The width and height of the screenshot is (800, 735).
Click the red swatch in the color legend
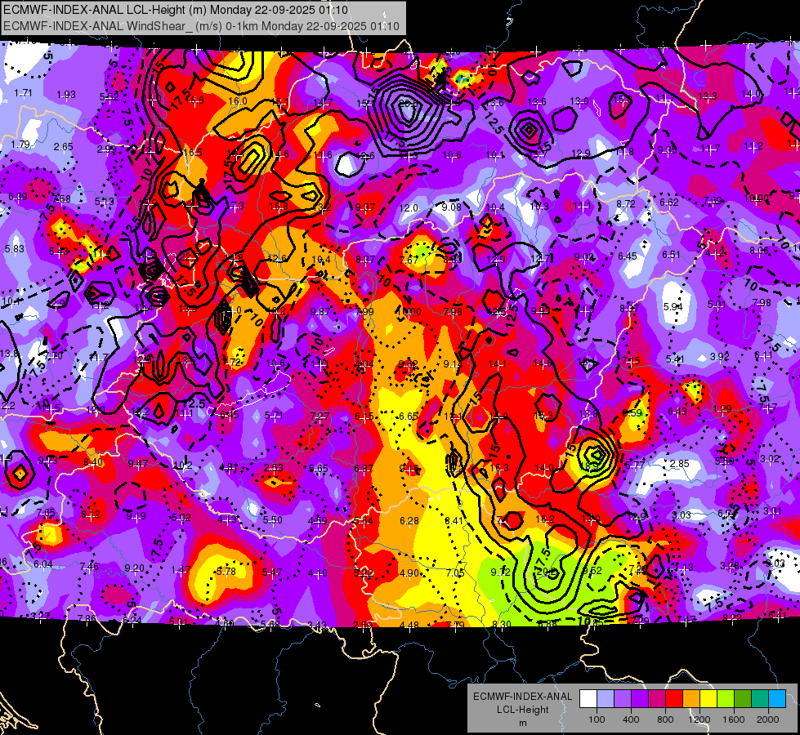click(x=674, y=699)
